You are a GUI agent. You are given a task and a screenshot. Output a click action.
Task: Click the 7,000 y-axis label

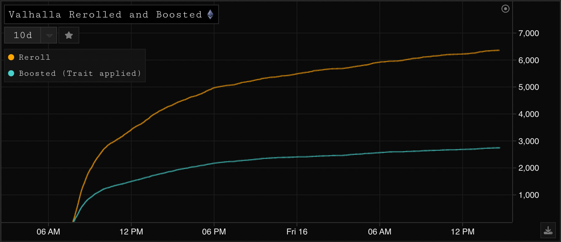[x=528, y=33]
